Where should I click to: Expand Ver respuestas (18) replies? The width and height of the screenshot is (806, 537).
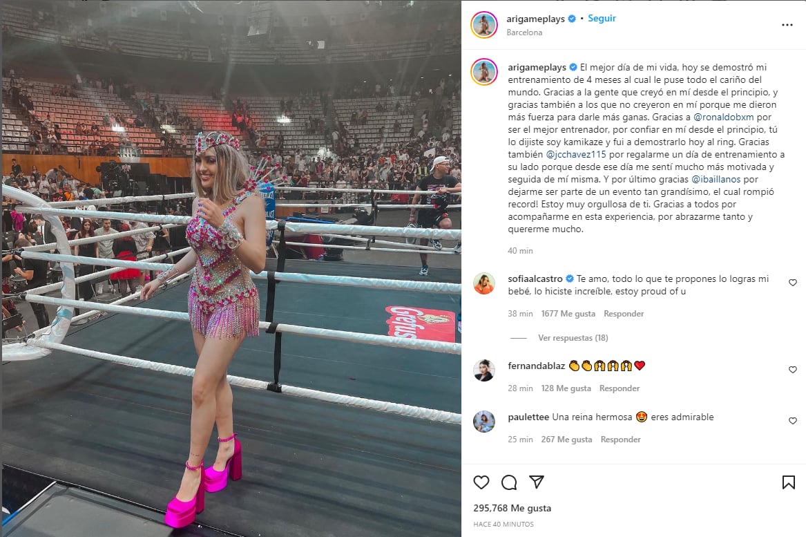coord(573,338)
